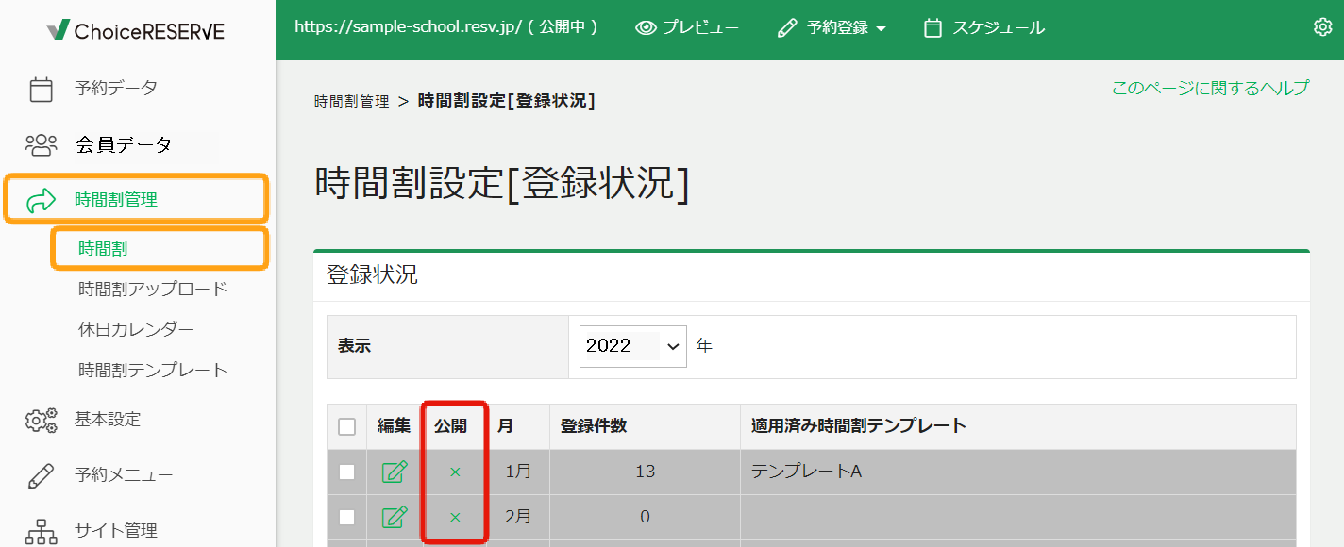Click スケジュール in the top bar
This screenshot has height=547, width=1344.
coord(999,28)
